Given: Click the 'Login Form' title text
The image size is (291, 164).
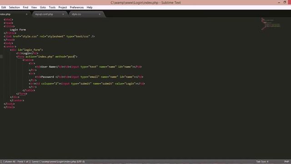Looking at the screenshot, I should (18, 30).
